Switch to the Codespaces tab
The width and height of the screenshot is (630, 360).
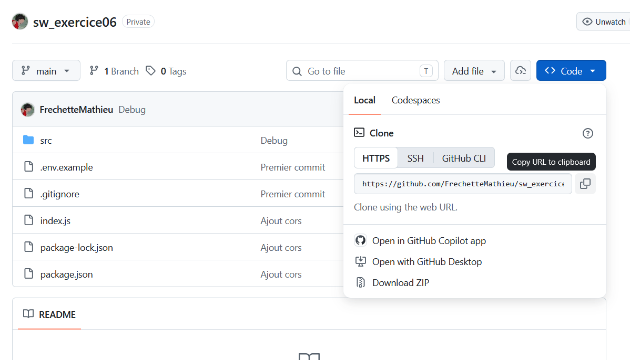pos(415,100)
